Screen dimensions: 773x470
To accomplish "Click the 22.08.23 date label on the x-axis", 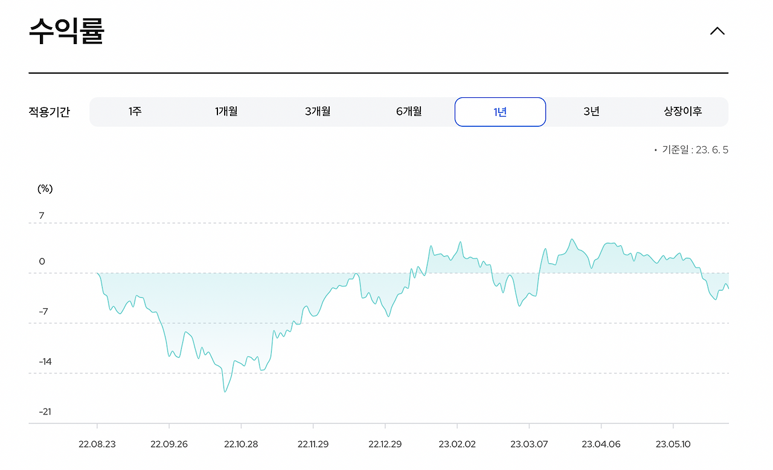I will pos(99,443).
